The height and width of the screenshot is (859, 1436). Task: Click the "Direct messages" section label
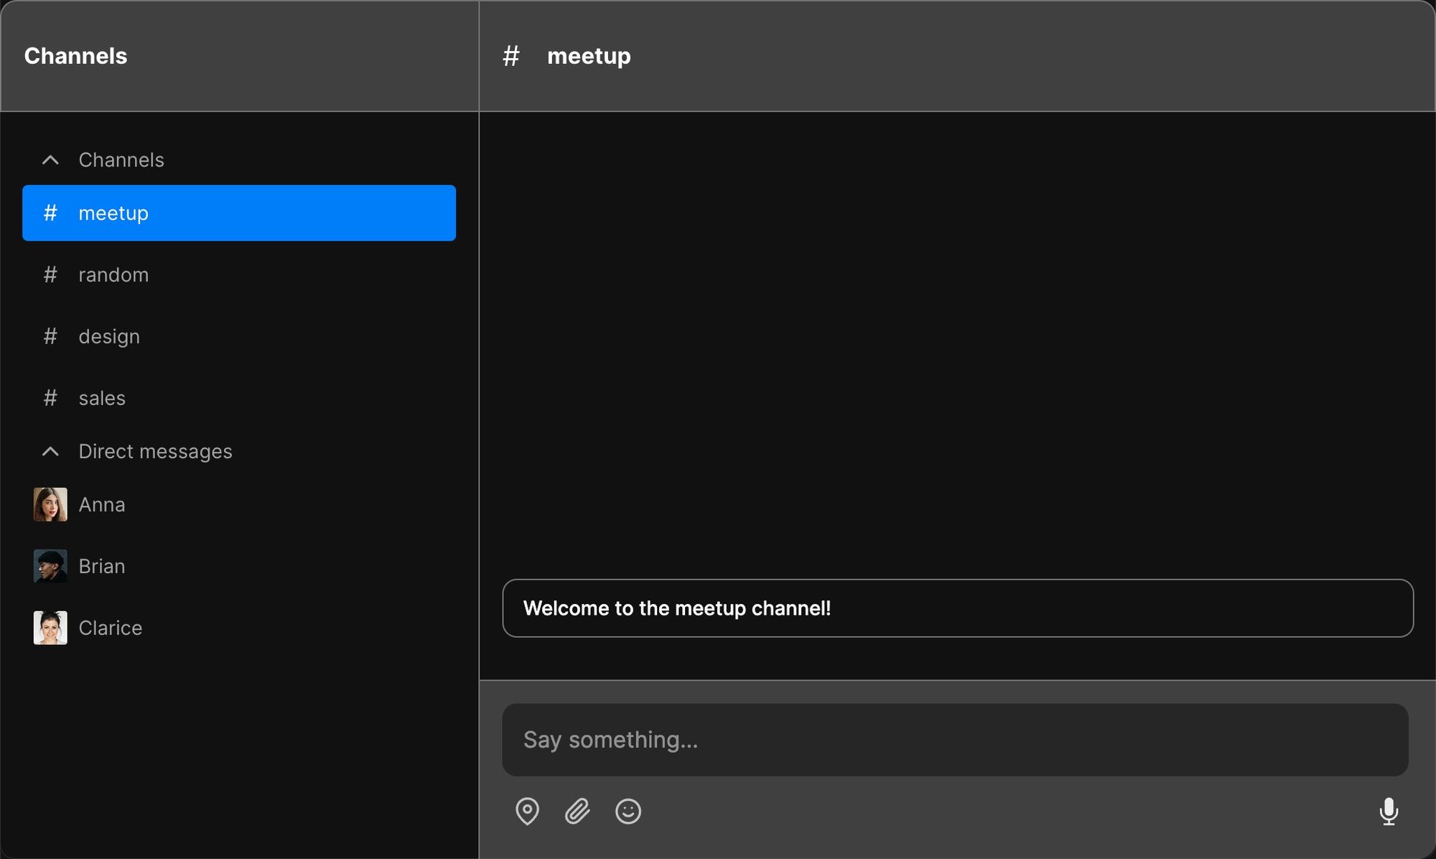[155, 451]
